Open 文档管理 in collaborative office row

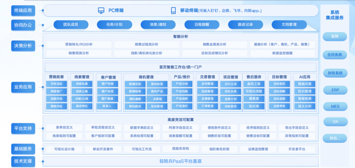289,25
